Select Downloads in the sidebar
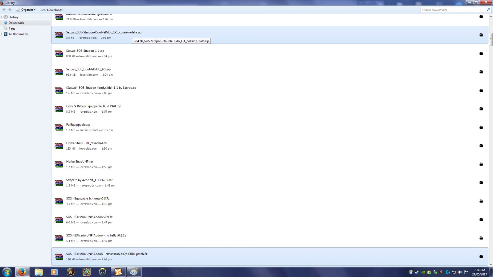 pos(16,23)
